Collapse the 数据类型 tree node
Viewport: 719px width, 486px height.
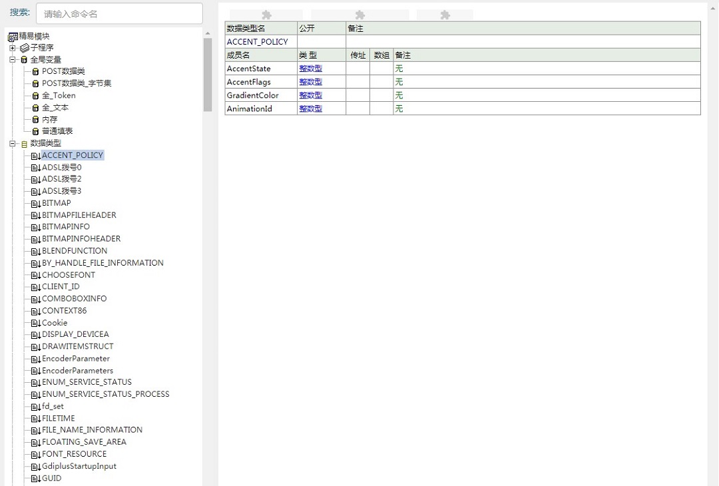13,143
